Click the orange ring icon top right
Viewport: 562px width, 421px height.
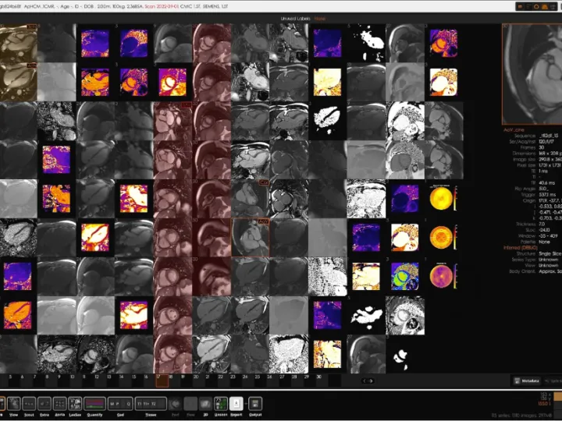tap(536, 6)
